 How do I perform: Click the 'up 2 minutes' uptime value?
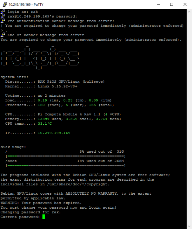[51, 96]
